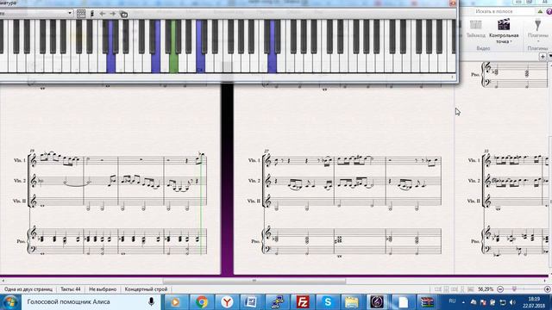The width and height of the screenshot is (552, 310).
Task: Open Skype from taskbar
Action: [x=328, y=302]
